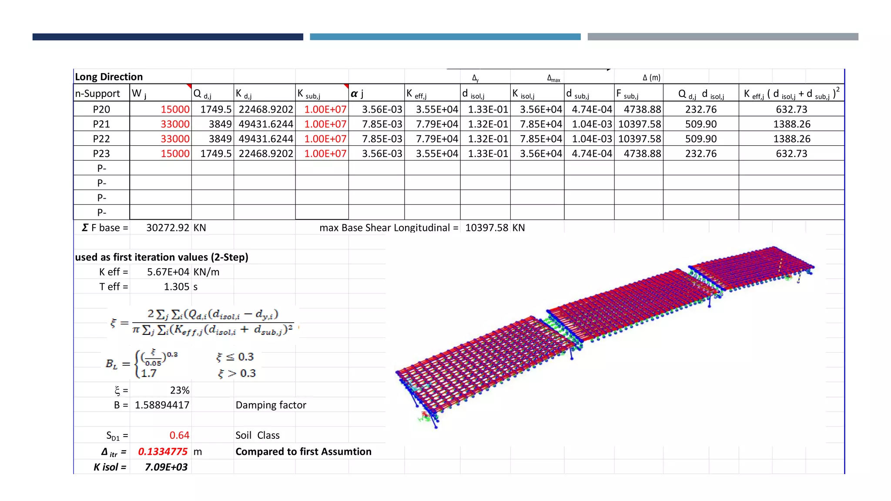This screenshot has height=501, width=891.
Task: Click the gray header bar segment
Action: [723, 37]
